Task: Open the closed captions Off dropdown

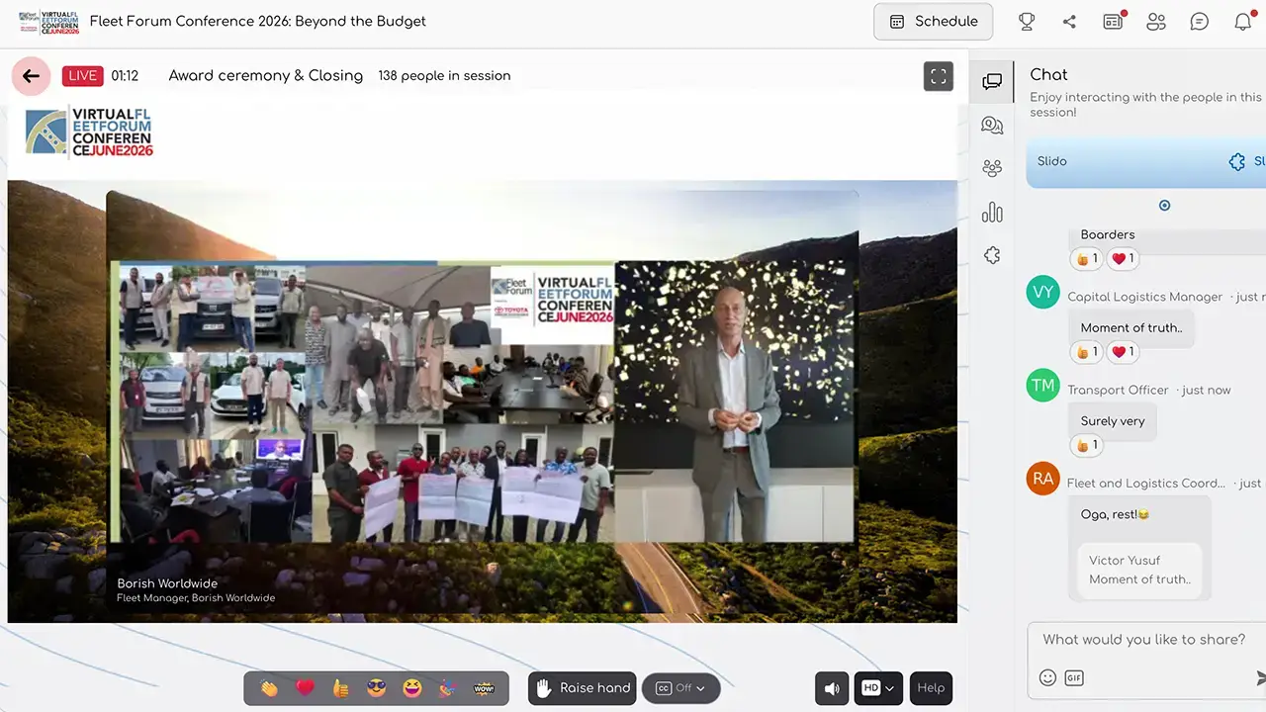Action: tap(681, 688)
